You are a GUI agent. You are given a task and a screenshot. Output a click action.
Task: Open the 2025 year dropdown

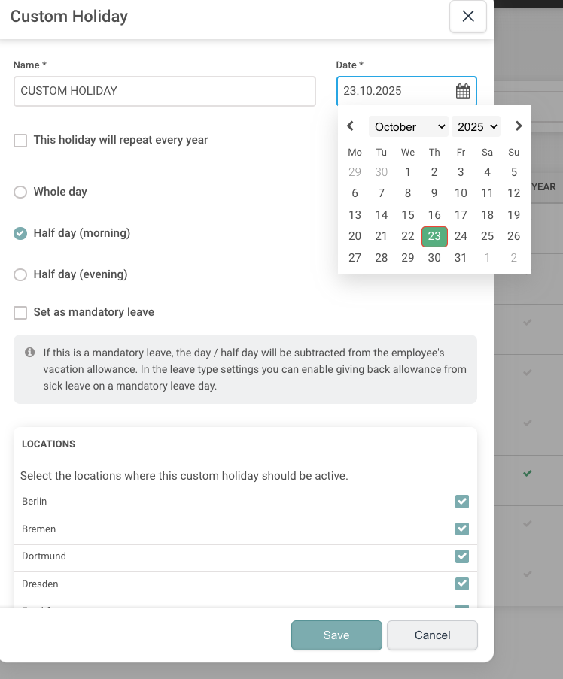click(x=476, y=126)
